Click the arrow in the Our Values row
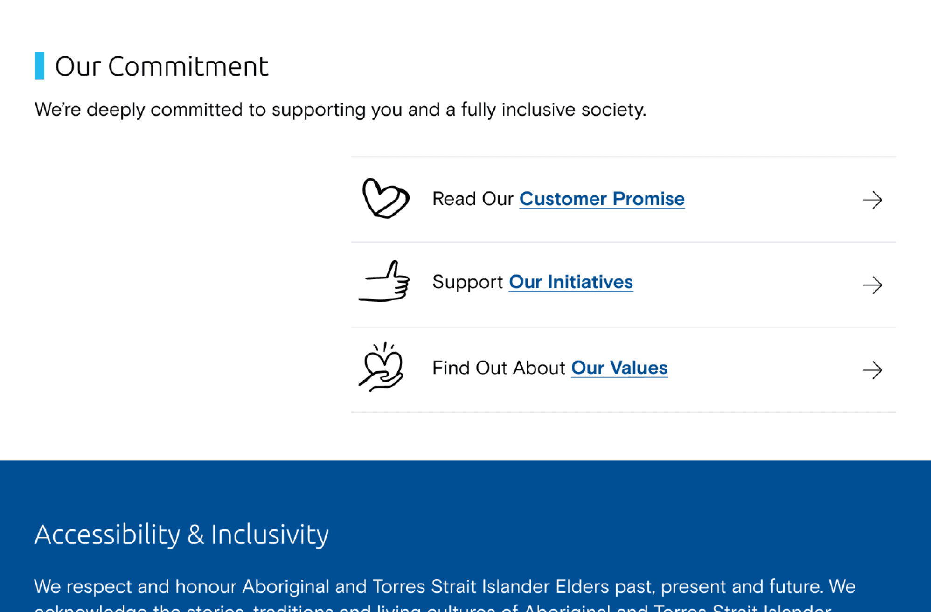 (x=872, y=370)
